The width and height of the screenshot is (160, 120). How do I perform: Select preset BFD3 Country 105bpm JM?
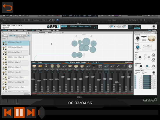[x=16, y=48]
